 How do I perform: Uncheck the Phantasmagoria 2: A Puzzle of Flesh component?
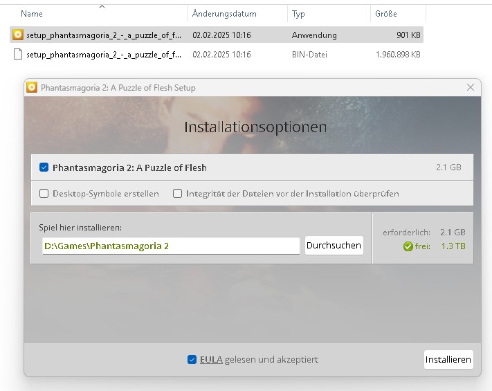[44, 167]
